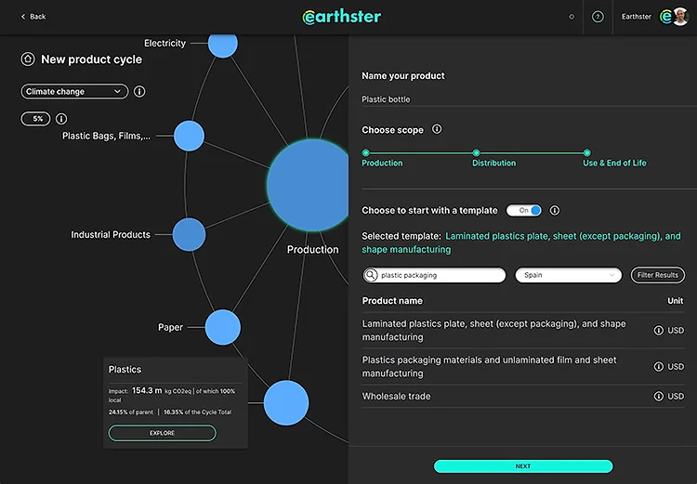This screenshot has height=484, width=697.
Task: Explore the Plastics impact card
Action: (163, 433)
